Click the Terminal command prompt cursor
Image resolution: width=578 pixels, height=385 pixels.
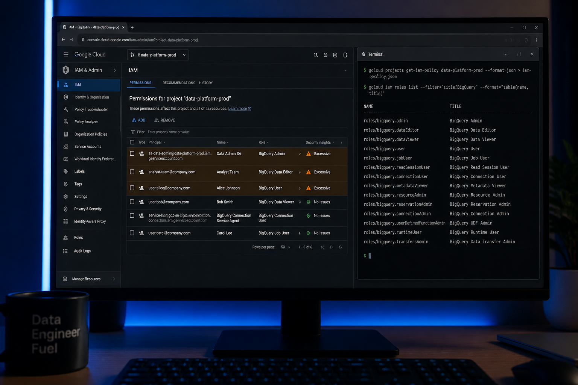point(370,256)
